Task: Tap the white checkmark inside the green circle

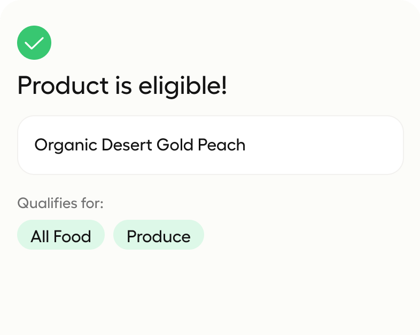Action: pyautogui.click(x=34, y=43)
